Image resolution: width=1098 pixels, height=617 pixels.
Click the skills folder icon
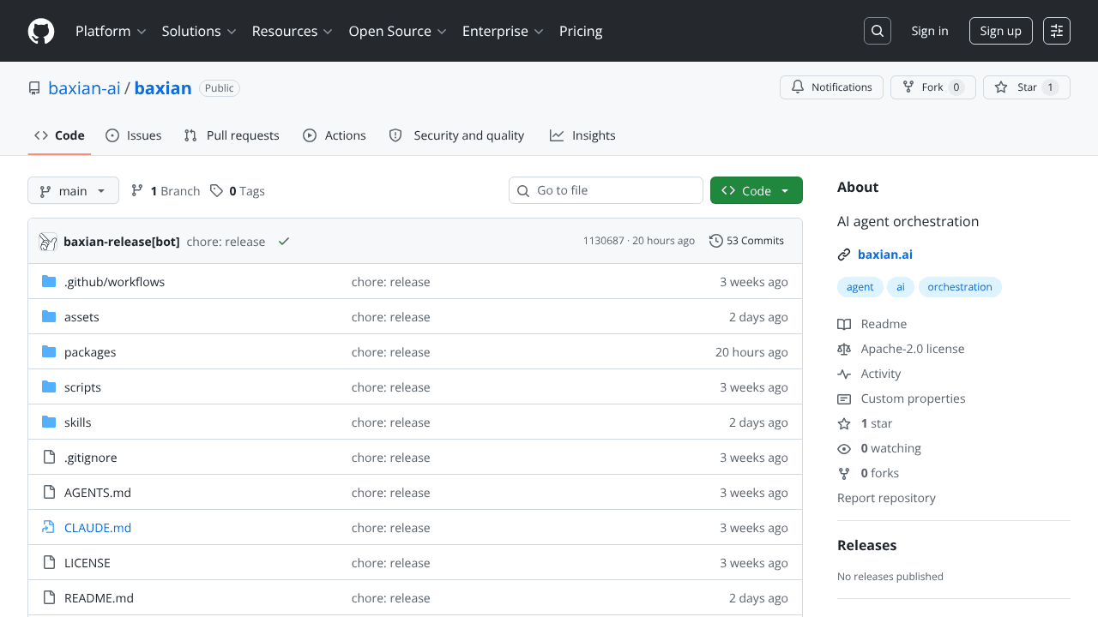click(x=49, y=422)
